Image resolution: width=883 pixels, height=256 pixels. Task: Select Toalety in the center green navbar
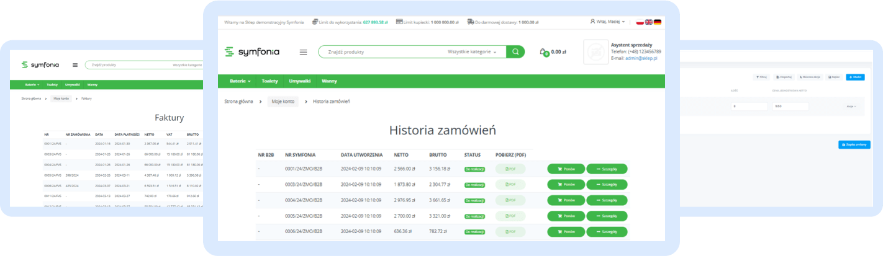click(270, 81)
